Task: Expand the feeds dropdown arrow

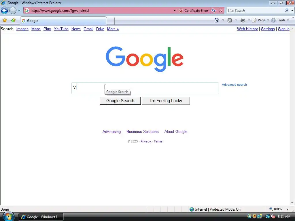Action: [x=236, y=20]
